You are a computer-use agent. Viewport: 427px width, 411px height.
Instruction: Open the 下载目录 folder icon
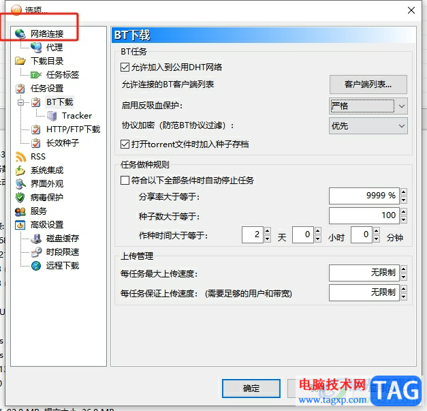click(20, 61)
